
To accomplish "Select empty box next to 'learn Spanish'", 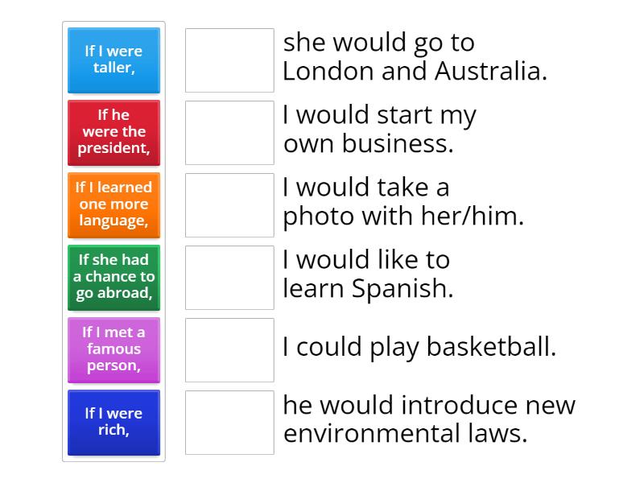I will click(229, 278).
